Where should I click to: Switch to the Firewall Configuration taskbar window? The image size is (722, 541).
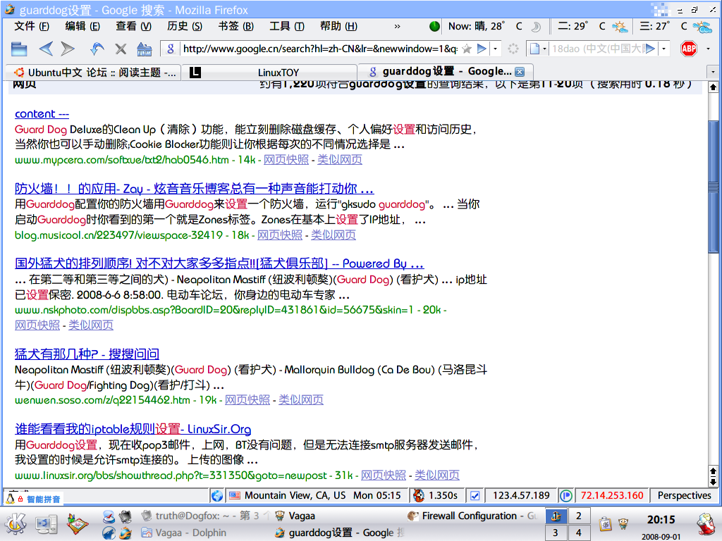(x=472, y=516)
